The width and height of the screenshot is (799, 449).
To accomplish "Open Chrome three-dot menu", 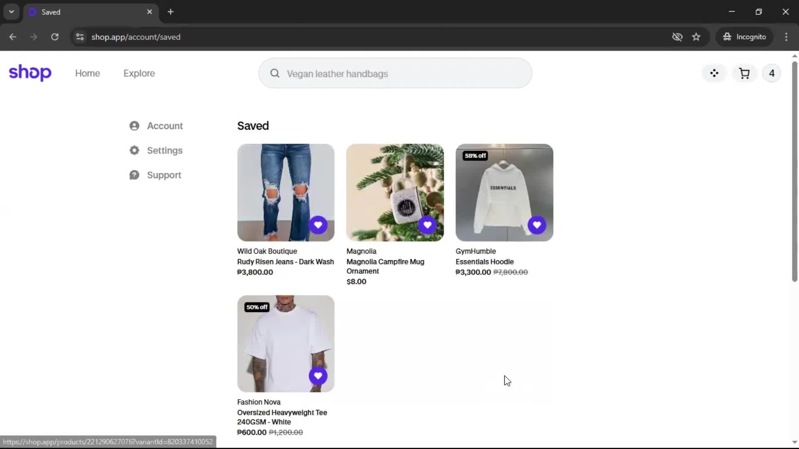I will coord(786,37).
